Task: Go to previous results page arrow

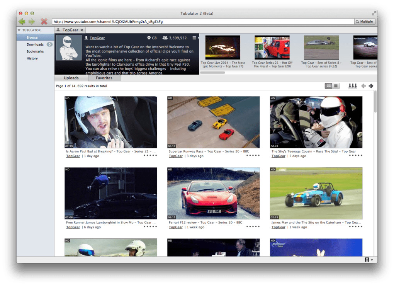Action: pos(363,86)
